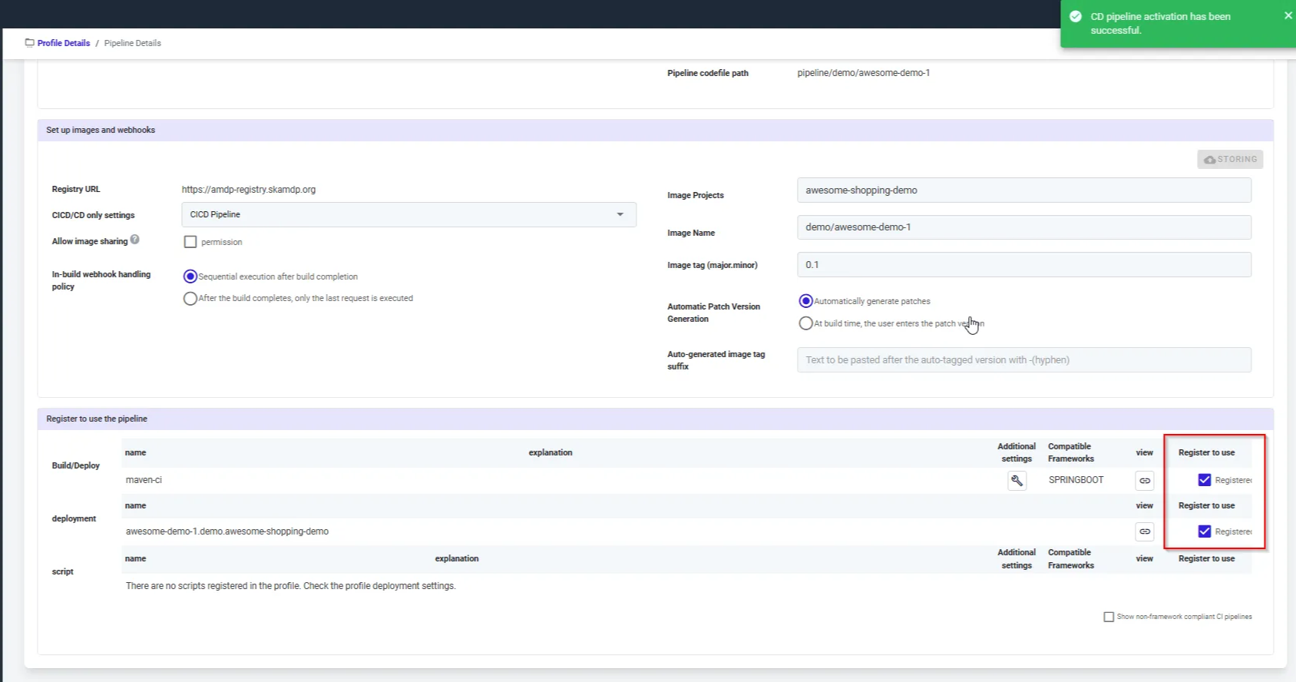Click the Storing button

tap(1230, 159)
